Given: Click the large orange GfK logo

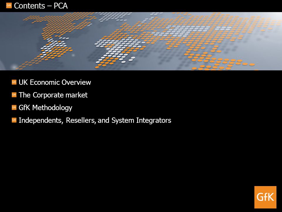Looking at the screenshot, I should click(x=265, y=197).
